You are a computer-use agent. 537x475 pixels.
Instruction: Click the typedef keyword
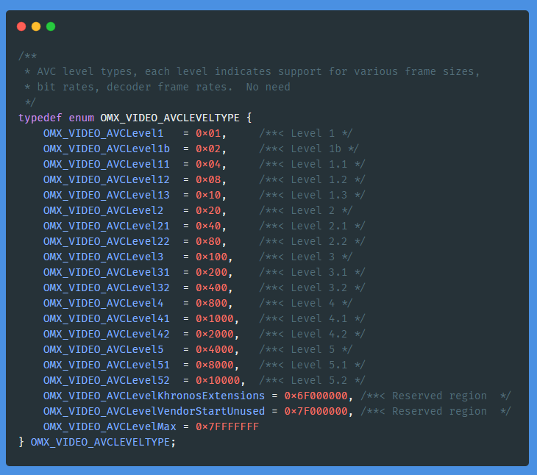coord(40,118)
